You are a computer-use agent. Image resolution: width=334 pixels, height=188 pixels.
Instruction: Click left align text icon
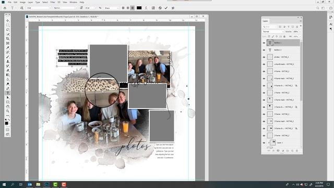click(123, 8)
